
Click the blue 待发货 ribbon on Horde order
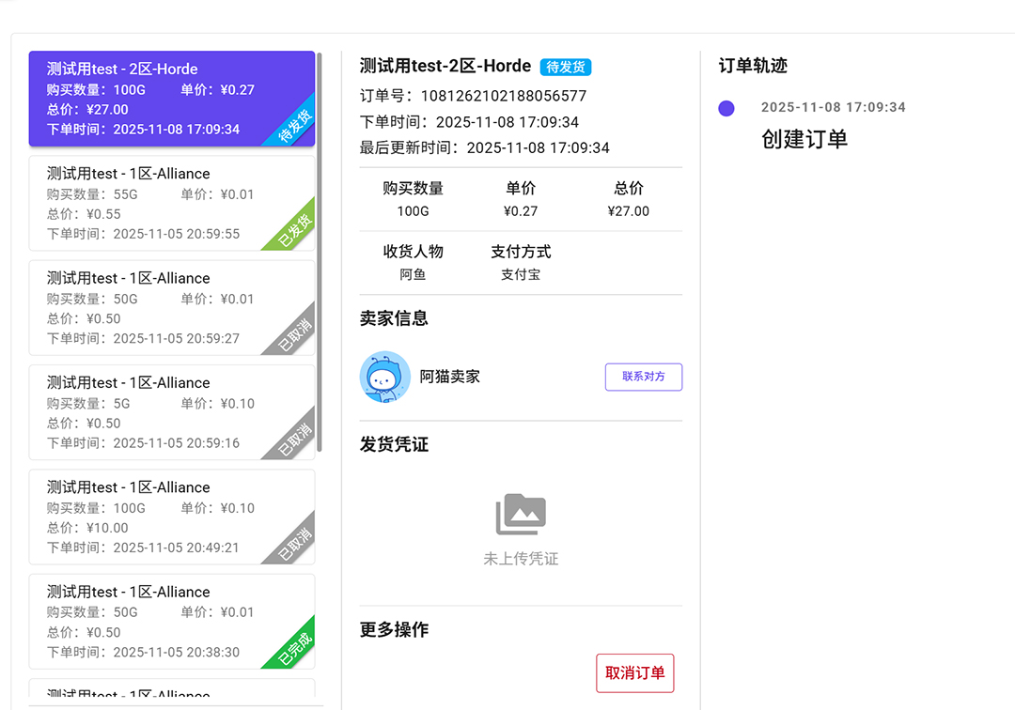[x=295, y=127]
